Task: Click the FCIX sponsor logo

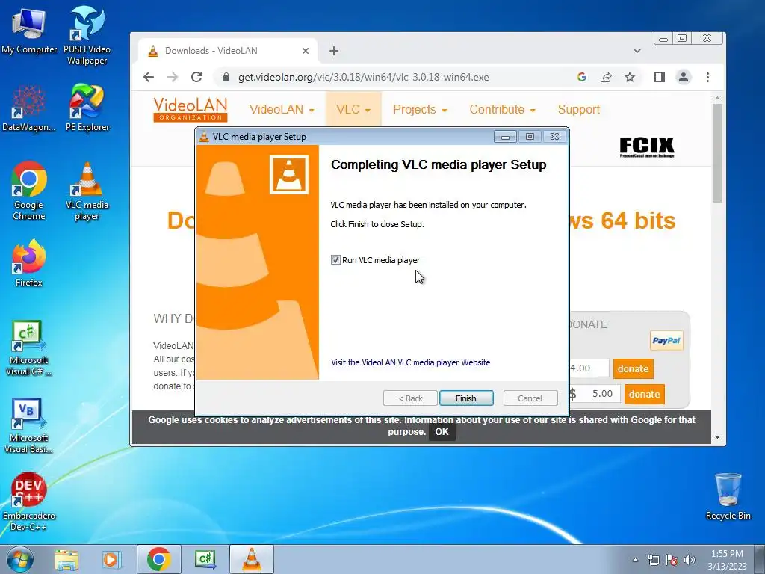Action: click(647, 147)
